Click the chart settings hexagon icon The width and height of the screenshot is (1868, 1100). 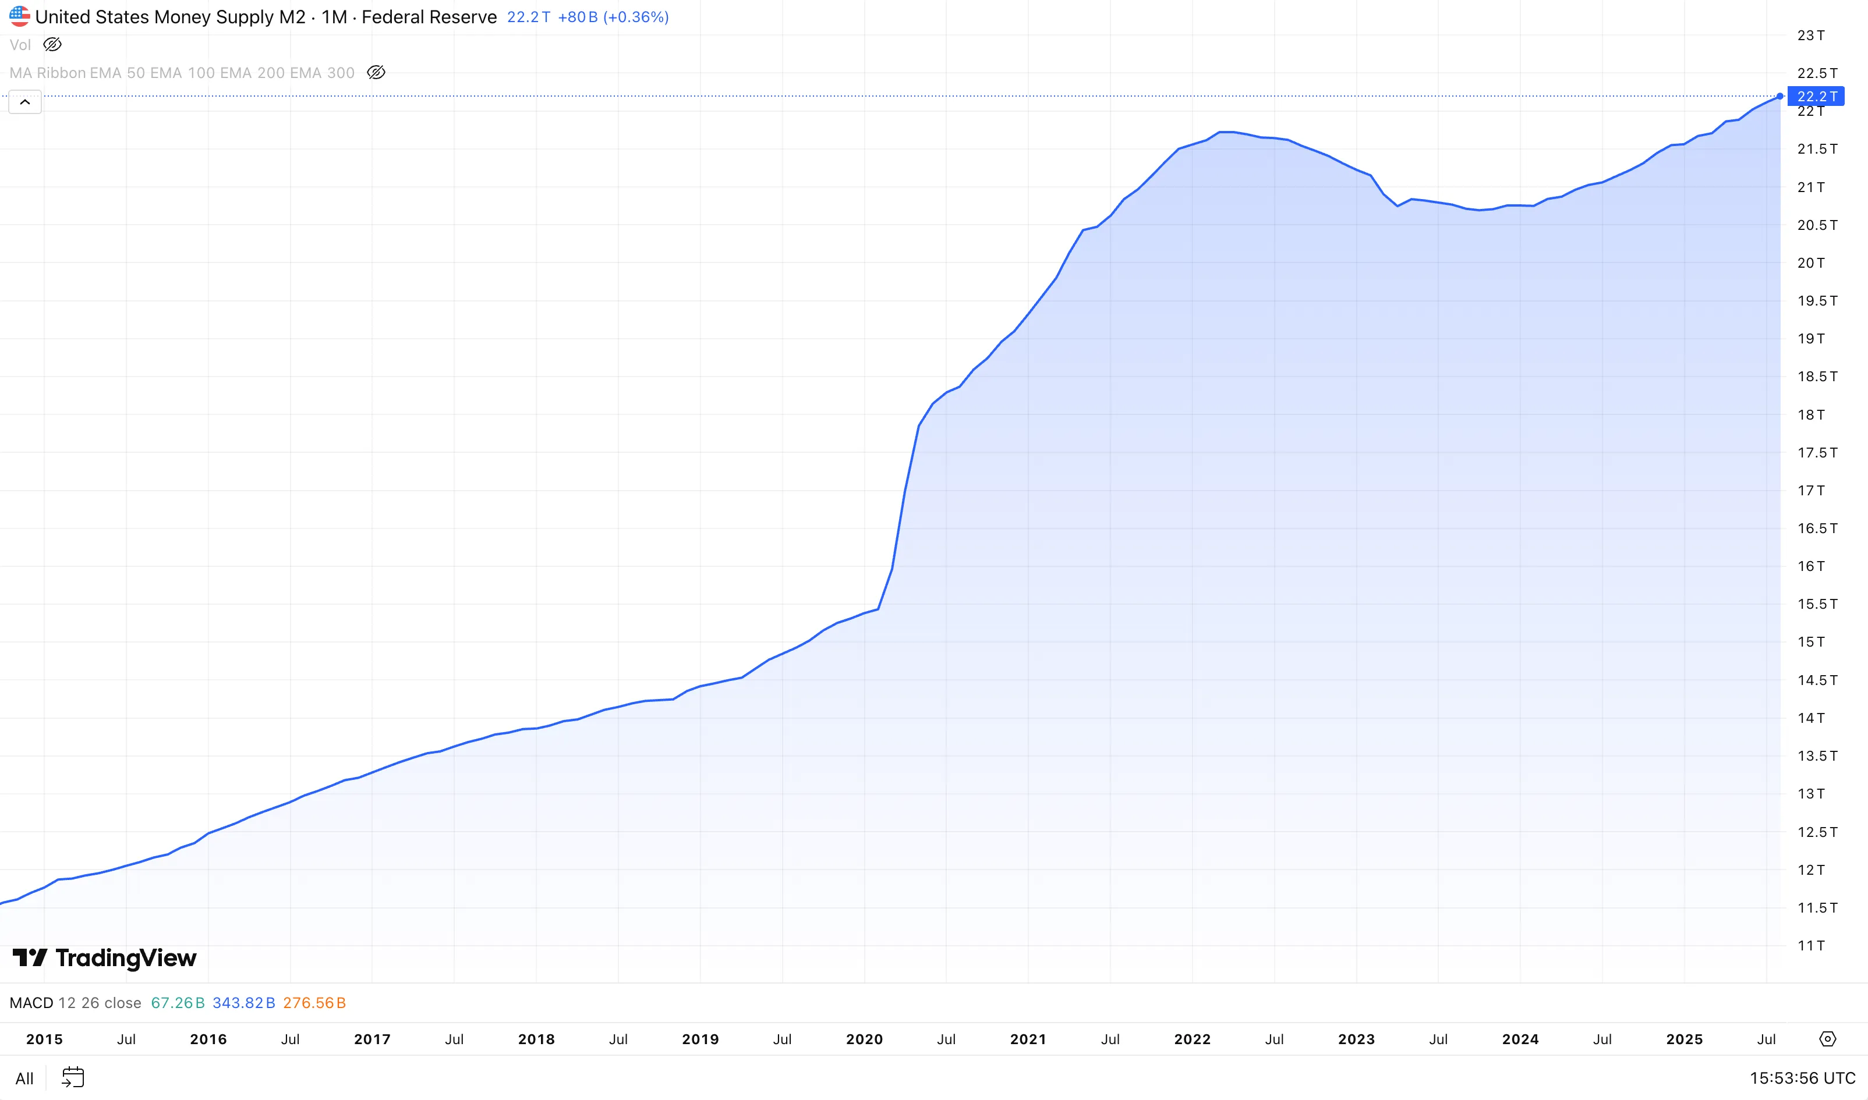pyautogui.click(x=1827, y=1039)
